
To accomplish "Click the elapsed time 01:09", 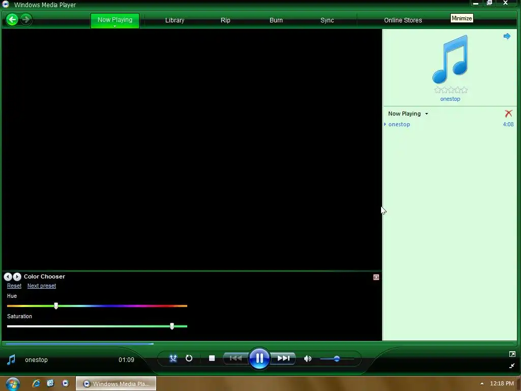I will [126, 360].
